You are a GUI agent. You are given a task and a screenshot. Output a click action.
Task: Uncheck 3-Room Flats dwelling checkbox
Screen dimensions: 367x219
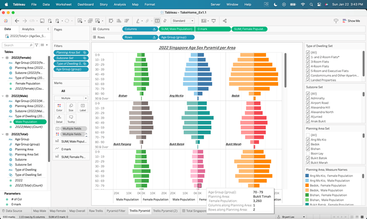click(308, 62)
